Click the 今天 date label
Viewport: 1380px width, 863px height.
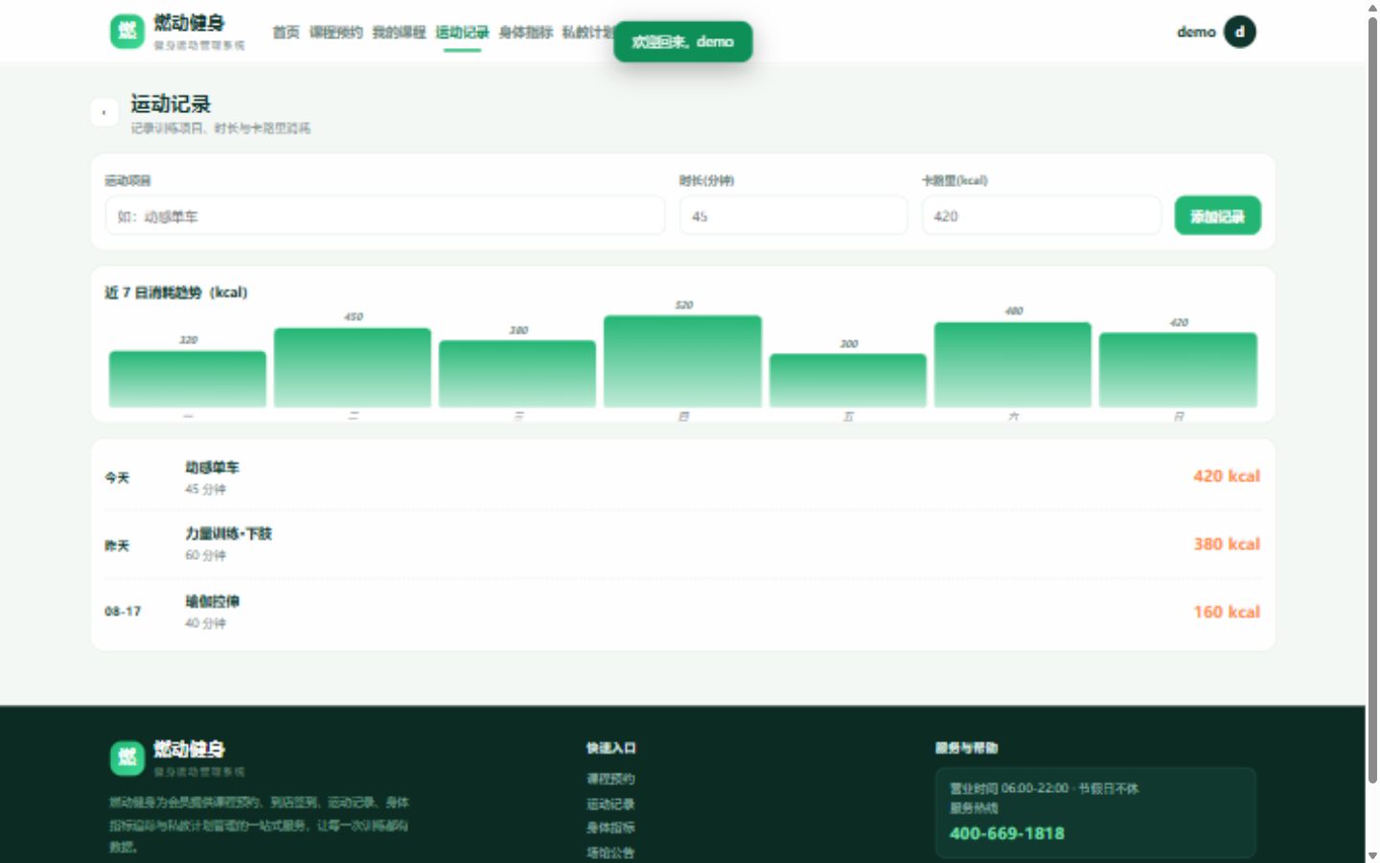[117, 478]
